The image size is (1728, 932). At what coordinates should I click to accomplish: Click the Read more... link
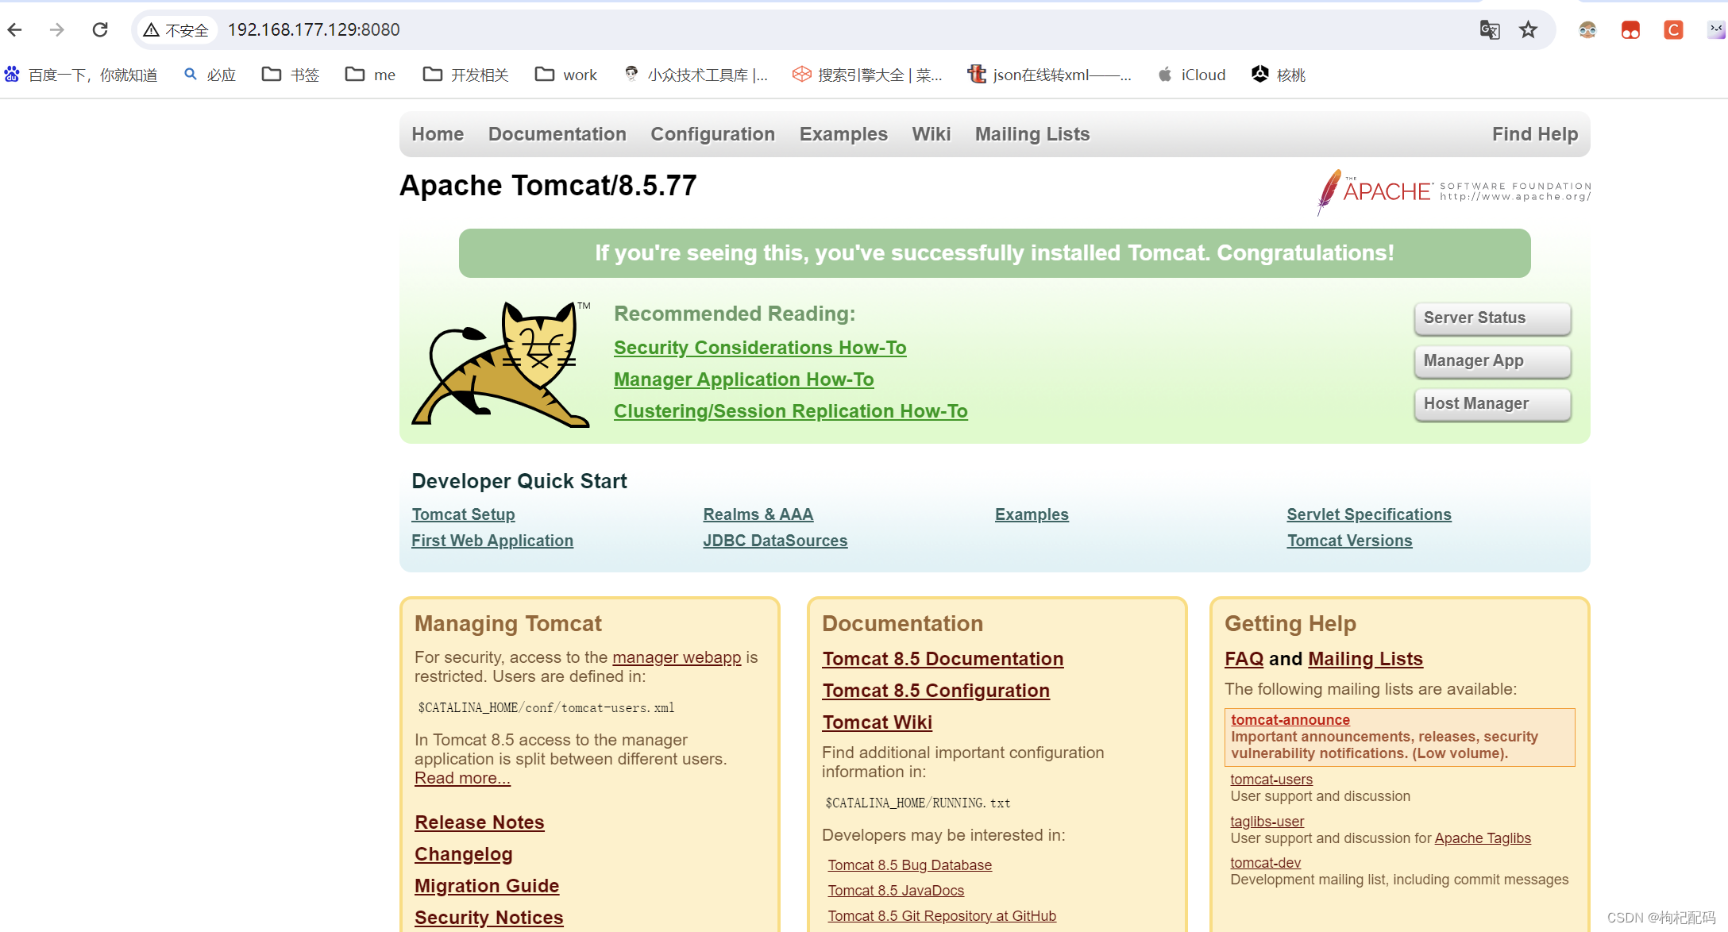(462, 778)
